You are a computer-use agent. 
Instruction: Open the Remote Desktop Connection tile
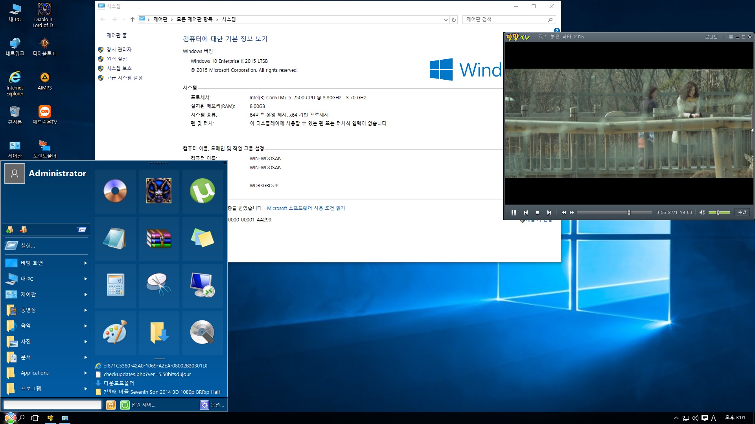pyautogui.click(x=203, y=285)
